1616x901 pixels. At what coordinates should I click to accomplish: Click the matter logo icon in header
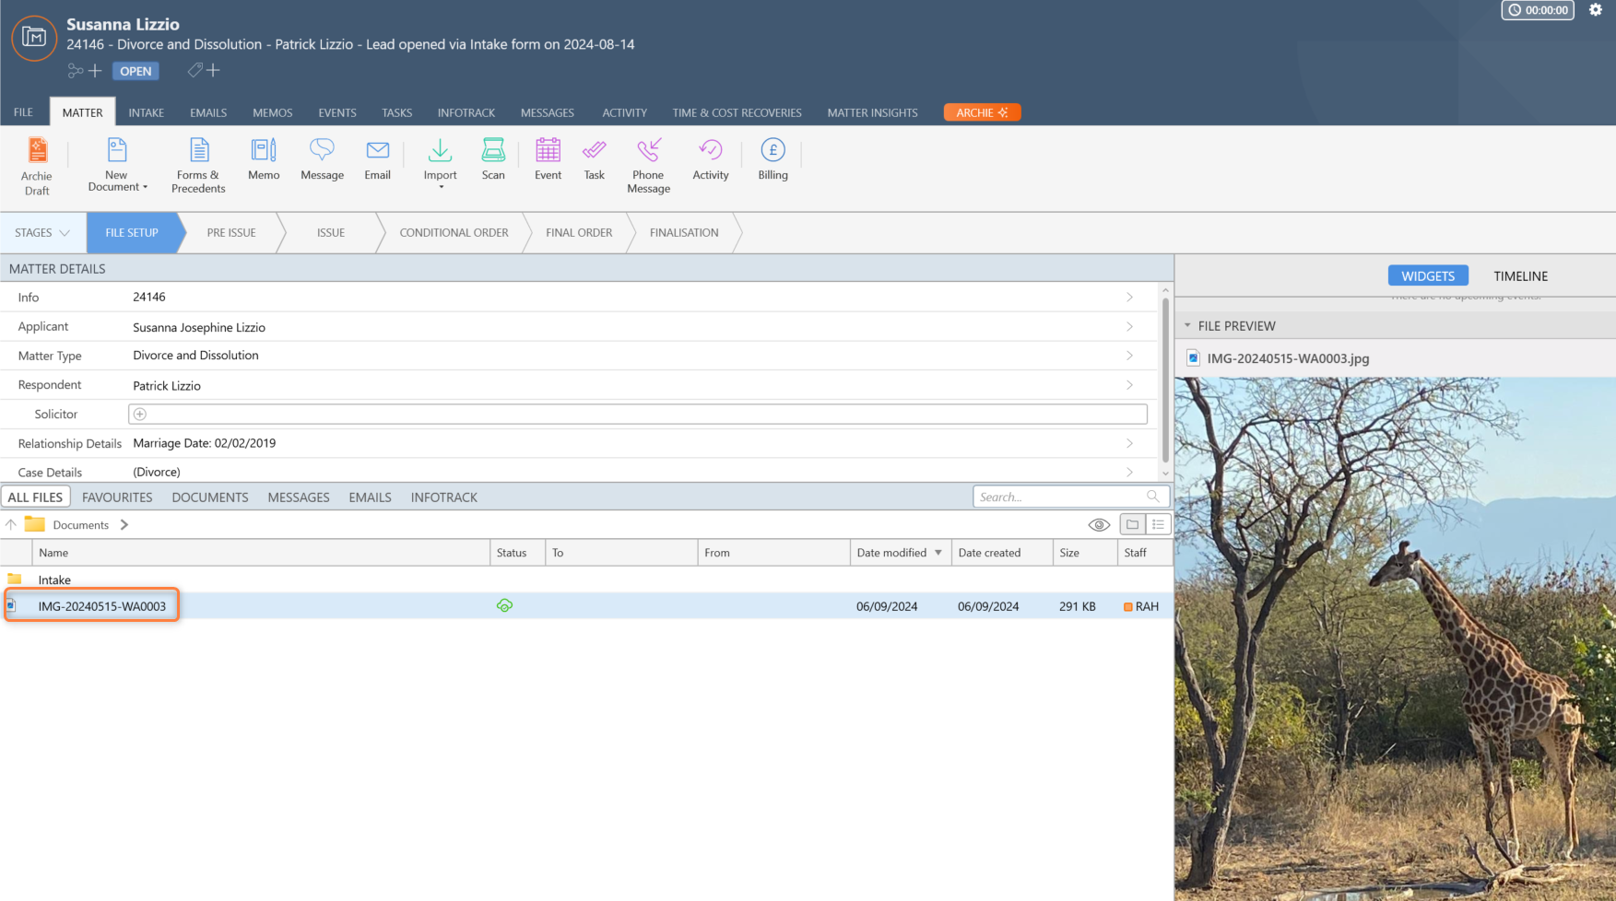34,38
